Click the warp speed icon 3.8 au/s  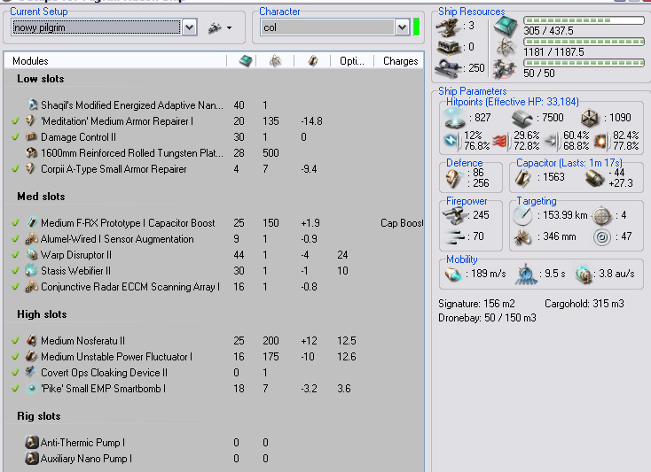pos(584,275)
